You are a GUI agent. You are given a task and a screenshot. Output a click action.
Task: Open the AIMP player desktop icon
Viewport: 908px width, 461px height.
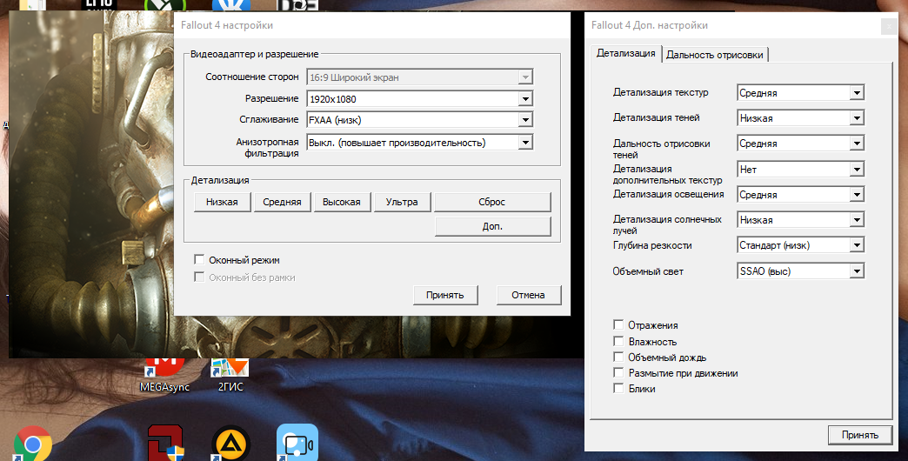tap(231, 444)
